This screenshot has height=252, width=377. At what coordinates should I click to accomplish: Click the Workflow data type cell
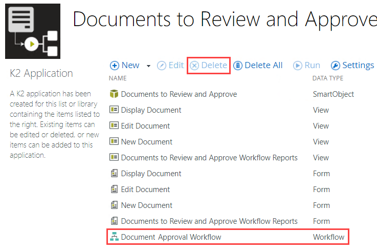coord(329,237)
